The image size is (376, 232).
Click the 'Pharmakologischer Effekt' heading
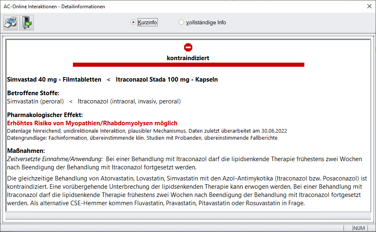coord(45,115)
